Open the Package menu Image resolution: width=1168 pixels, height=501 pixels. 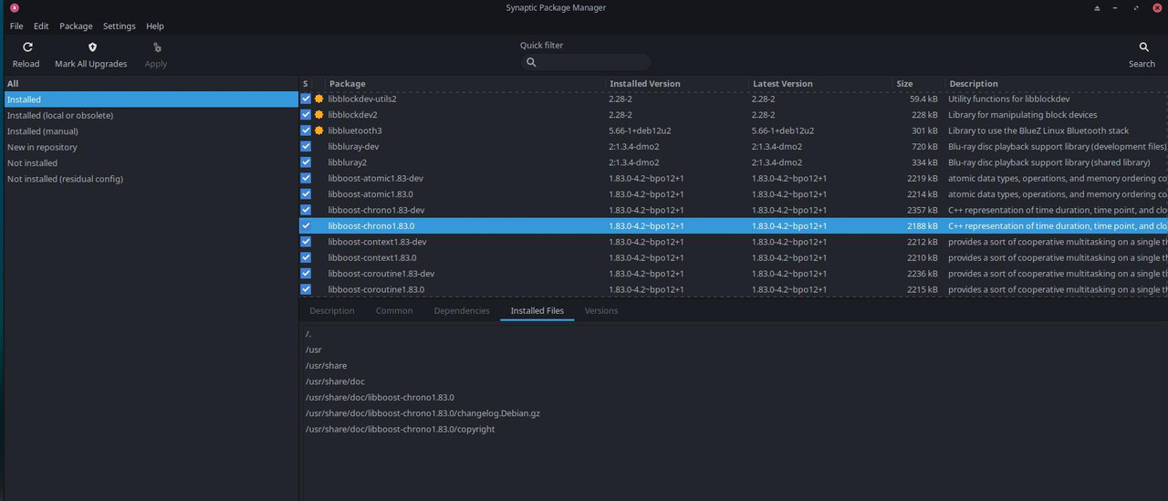[76, 26]
